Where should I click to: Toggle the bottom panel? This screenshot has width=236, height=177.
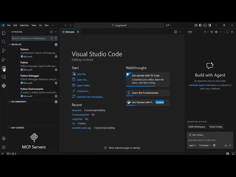[205, 25]
